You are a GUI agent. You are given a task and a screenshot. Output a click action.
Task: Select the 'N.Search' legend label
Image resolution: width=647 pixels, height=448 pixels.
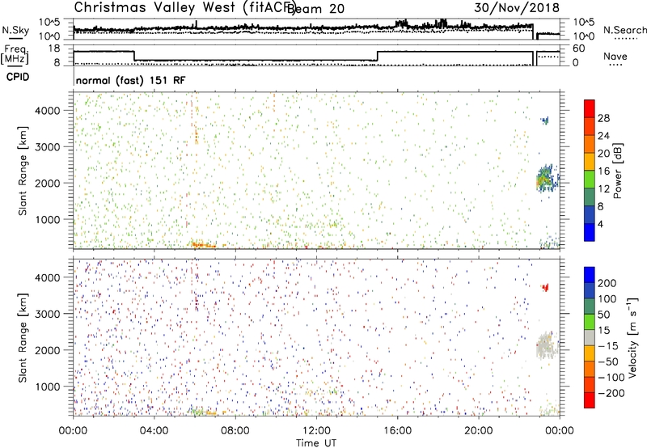tap(624, 30)
